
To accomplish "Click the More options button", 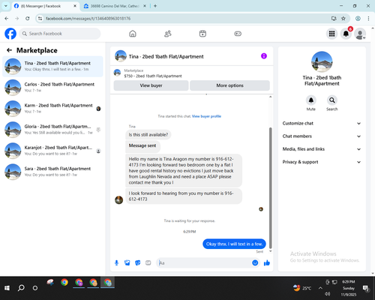I will [x=229, y=85].
